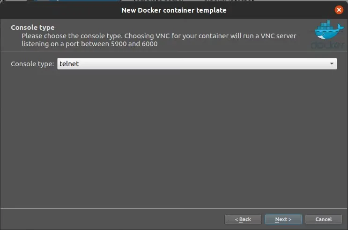348x230 pixels.
Task: Expand the Console type dropdown arrow
Action: 332,64
